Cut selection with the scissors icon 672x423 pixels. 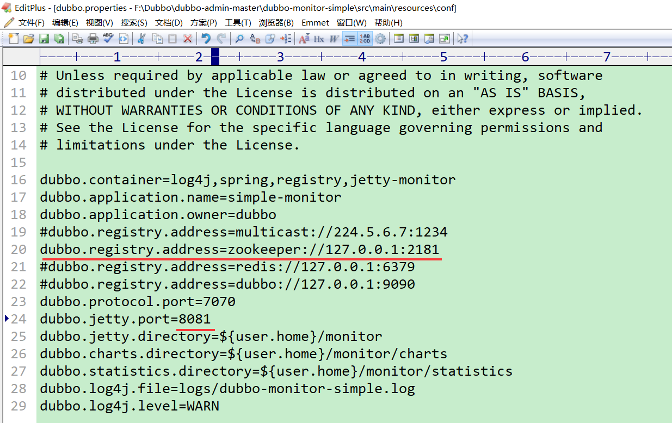pos(141,39)
